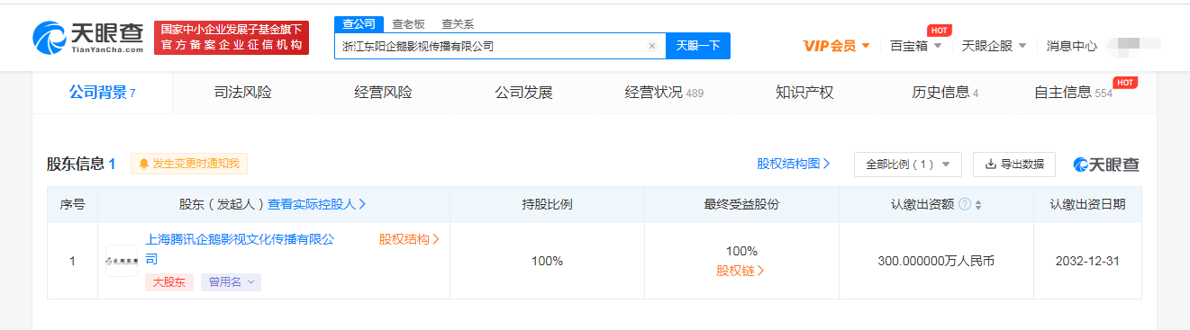Switch to the 公司发展 tab
The height and width of the screenshot is (330, 1190).
tap(523, 93)
